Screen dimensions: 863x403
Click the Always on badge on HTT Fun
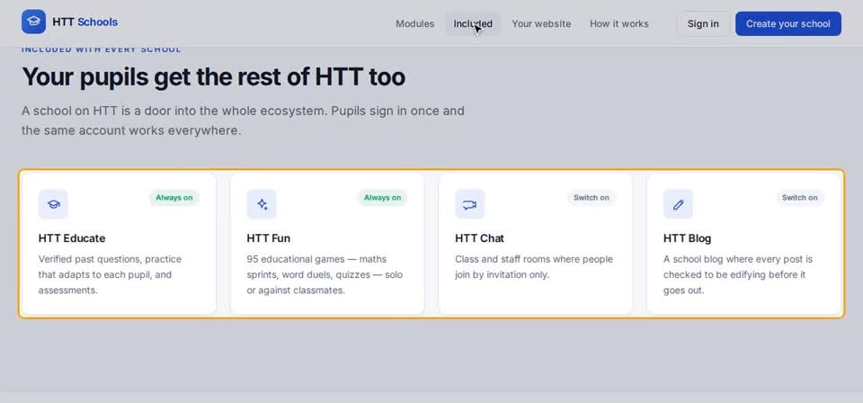pyautogui.click(x=383, y=198)
